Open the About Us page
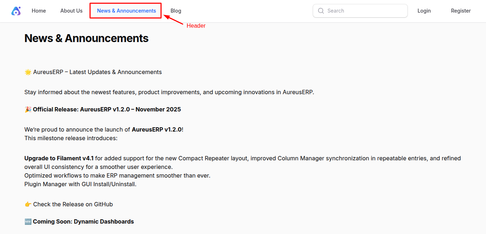The width and height of the screenshot is (486, 234). (x=71, y=11)
